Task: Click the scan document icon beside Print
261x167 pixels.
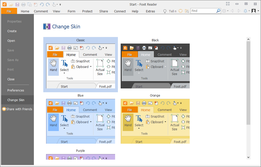Action: (30, 5)
